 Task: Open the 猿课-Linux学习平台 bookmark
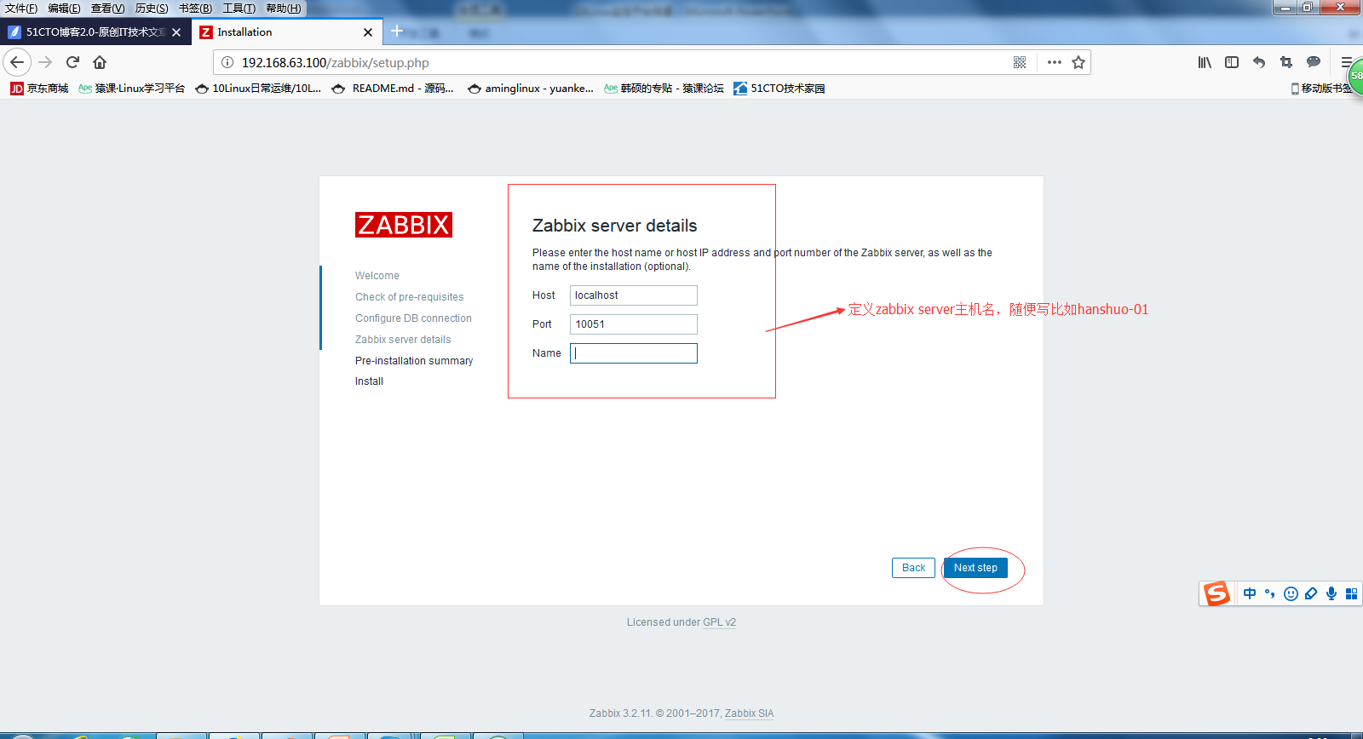(x=131, y=89)
